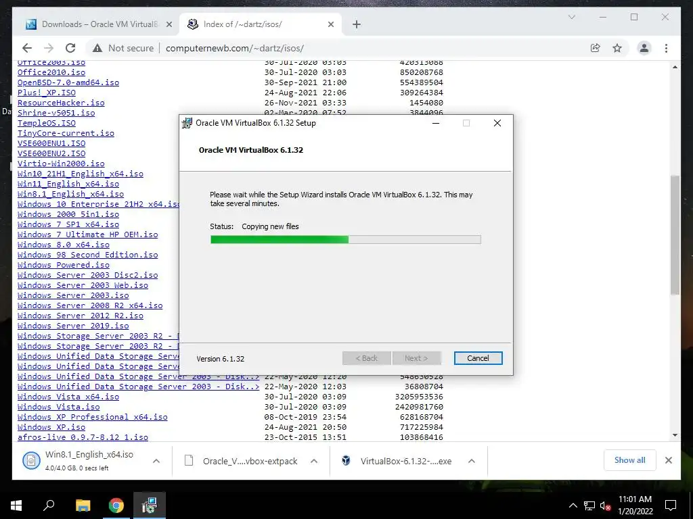The width and height of the screenshot is (693, 519).
Task: Close the downloads shelf
Action: 668,460
